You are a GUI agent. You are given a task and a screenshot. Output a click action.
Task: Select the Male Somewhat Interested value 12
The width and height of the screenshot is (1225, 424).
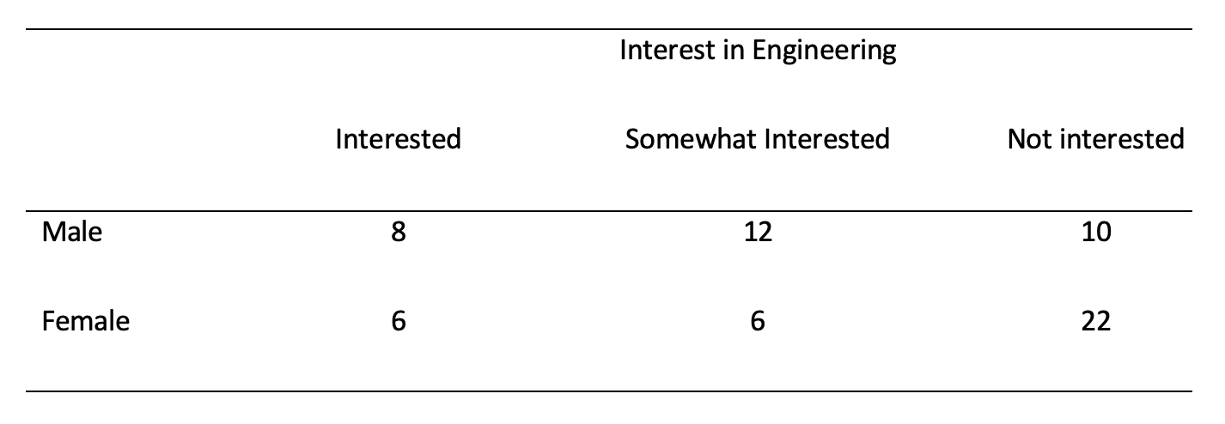coord(757,233)
